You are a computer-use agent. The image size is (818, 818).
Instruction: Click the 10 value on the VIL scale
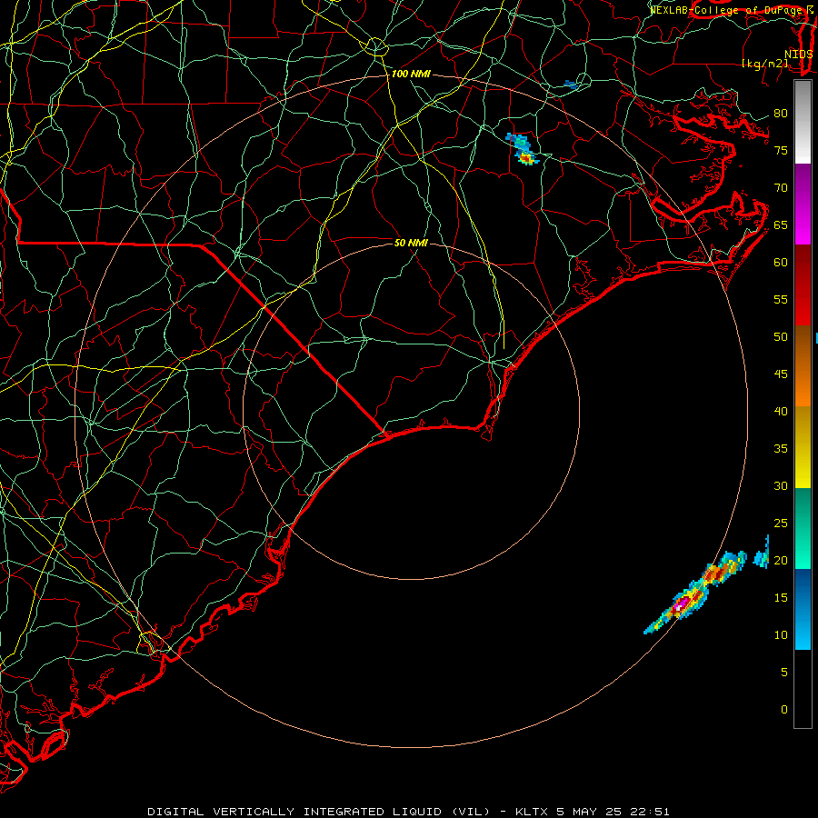(781, 635)
